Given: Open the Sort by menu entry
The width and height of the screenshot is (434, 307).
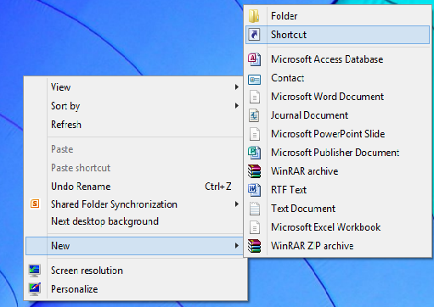Looking at the screenshot, I should (133, 106).
